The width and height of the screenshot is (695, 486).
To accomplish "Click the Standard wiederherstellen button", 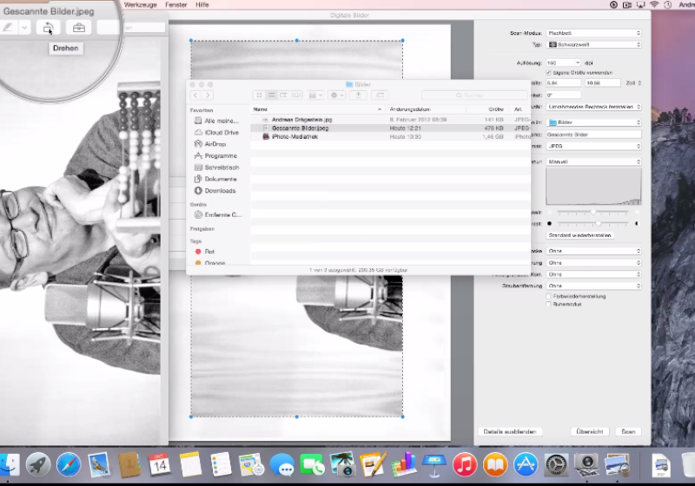I will tap(579, 235).
